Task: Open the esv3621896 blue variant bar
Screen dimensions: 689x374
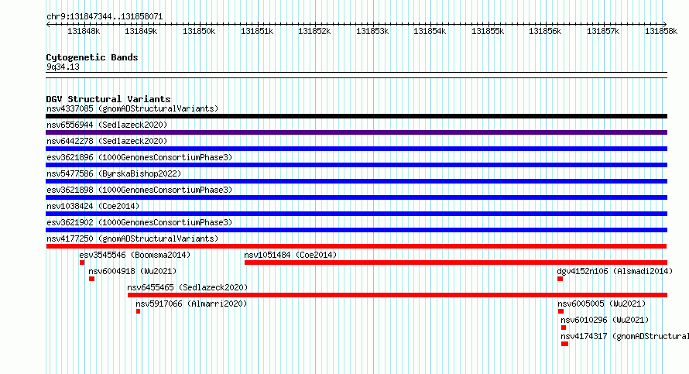Action: [356, 165]
